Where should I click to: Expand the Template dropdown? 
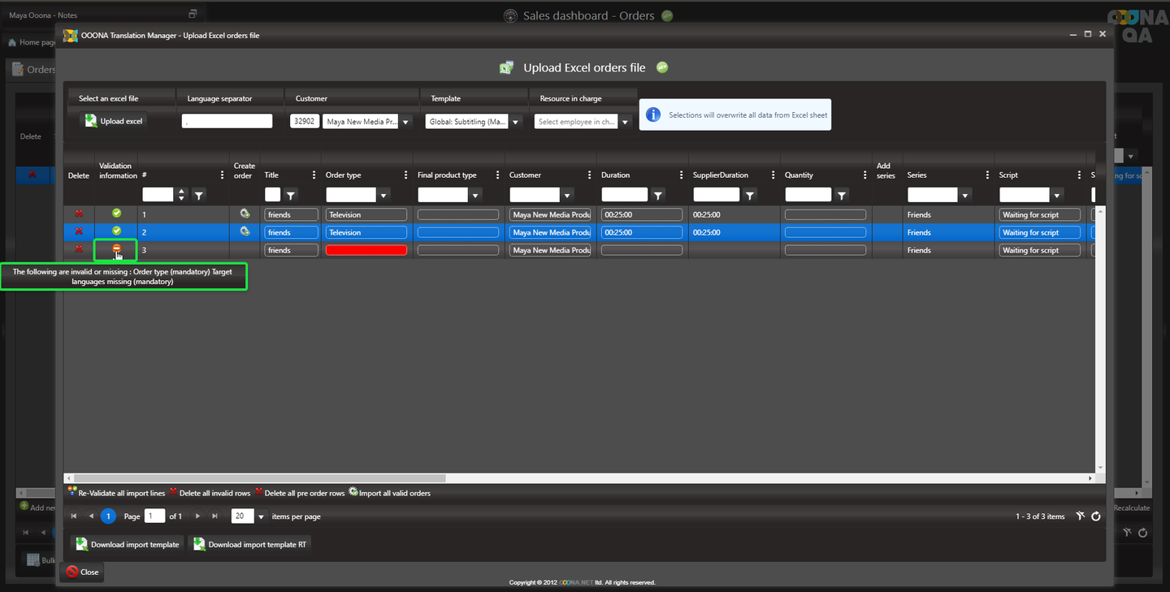515,122
